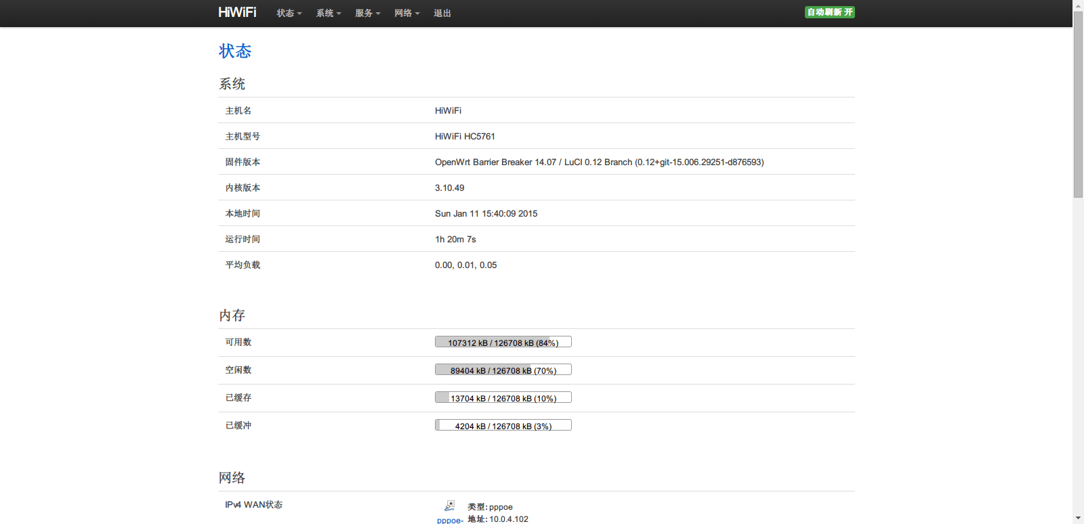Open the pppoe- interface link
Viewport: 1084px width, 524px height.
point(450,520)
